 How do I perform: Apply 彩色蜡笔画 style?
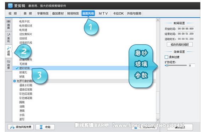coord(26,98)
